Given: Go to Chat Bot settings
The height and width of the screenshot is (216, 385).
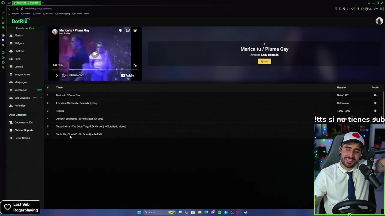Looking at the screenshot, I should coord(19,51).
